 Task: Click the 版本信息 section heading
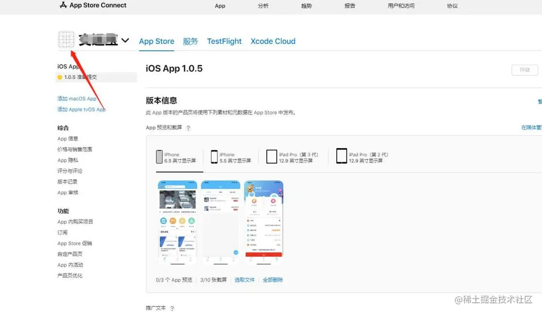161,100
